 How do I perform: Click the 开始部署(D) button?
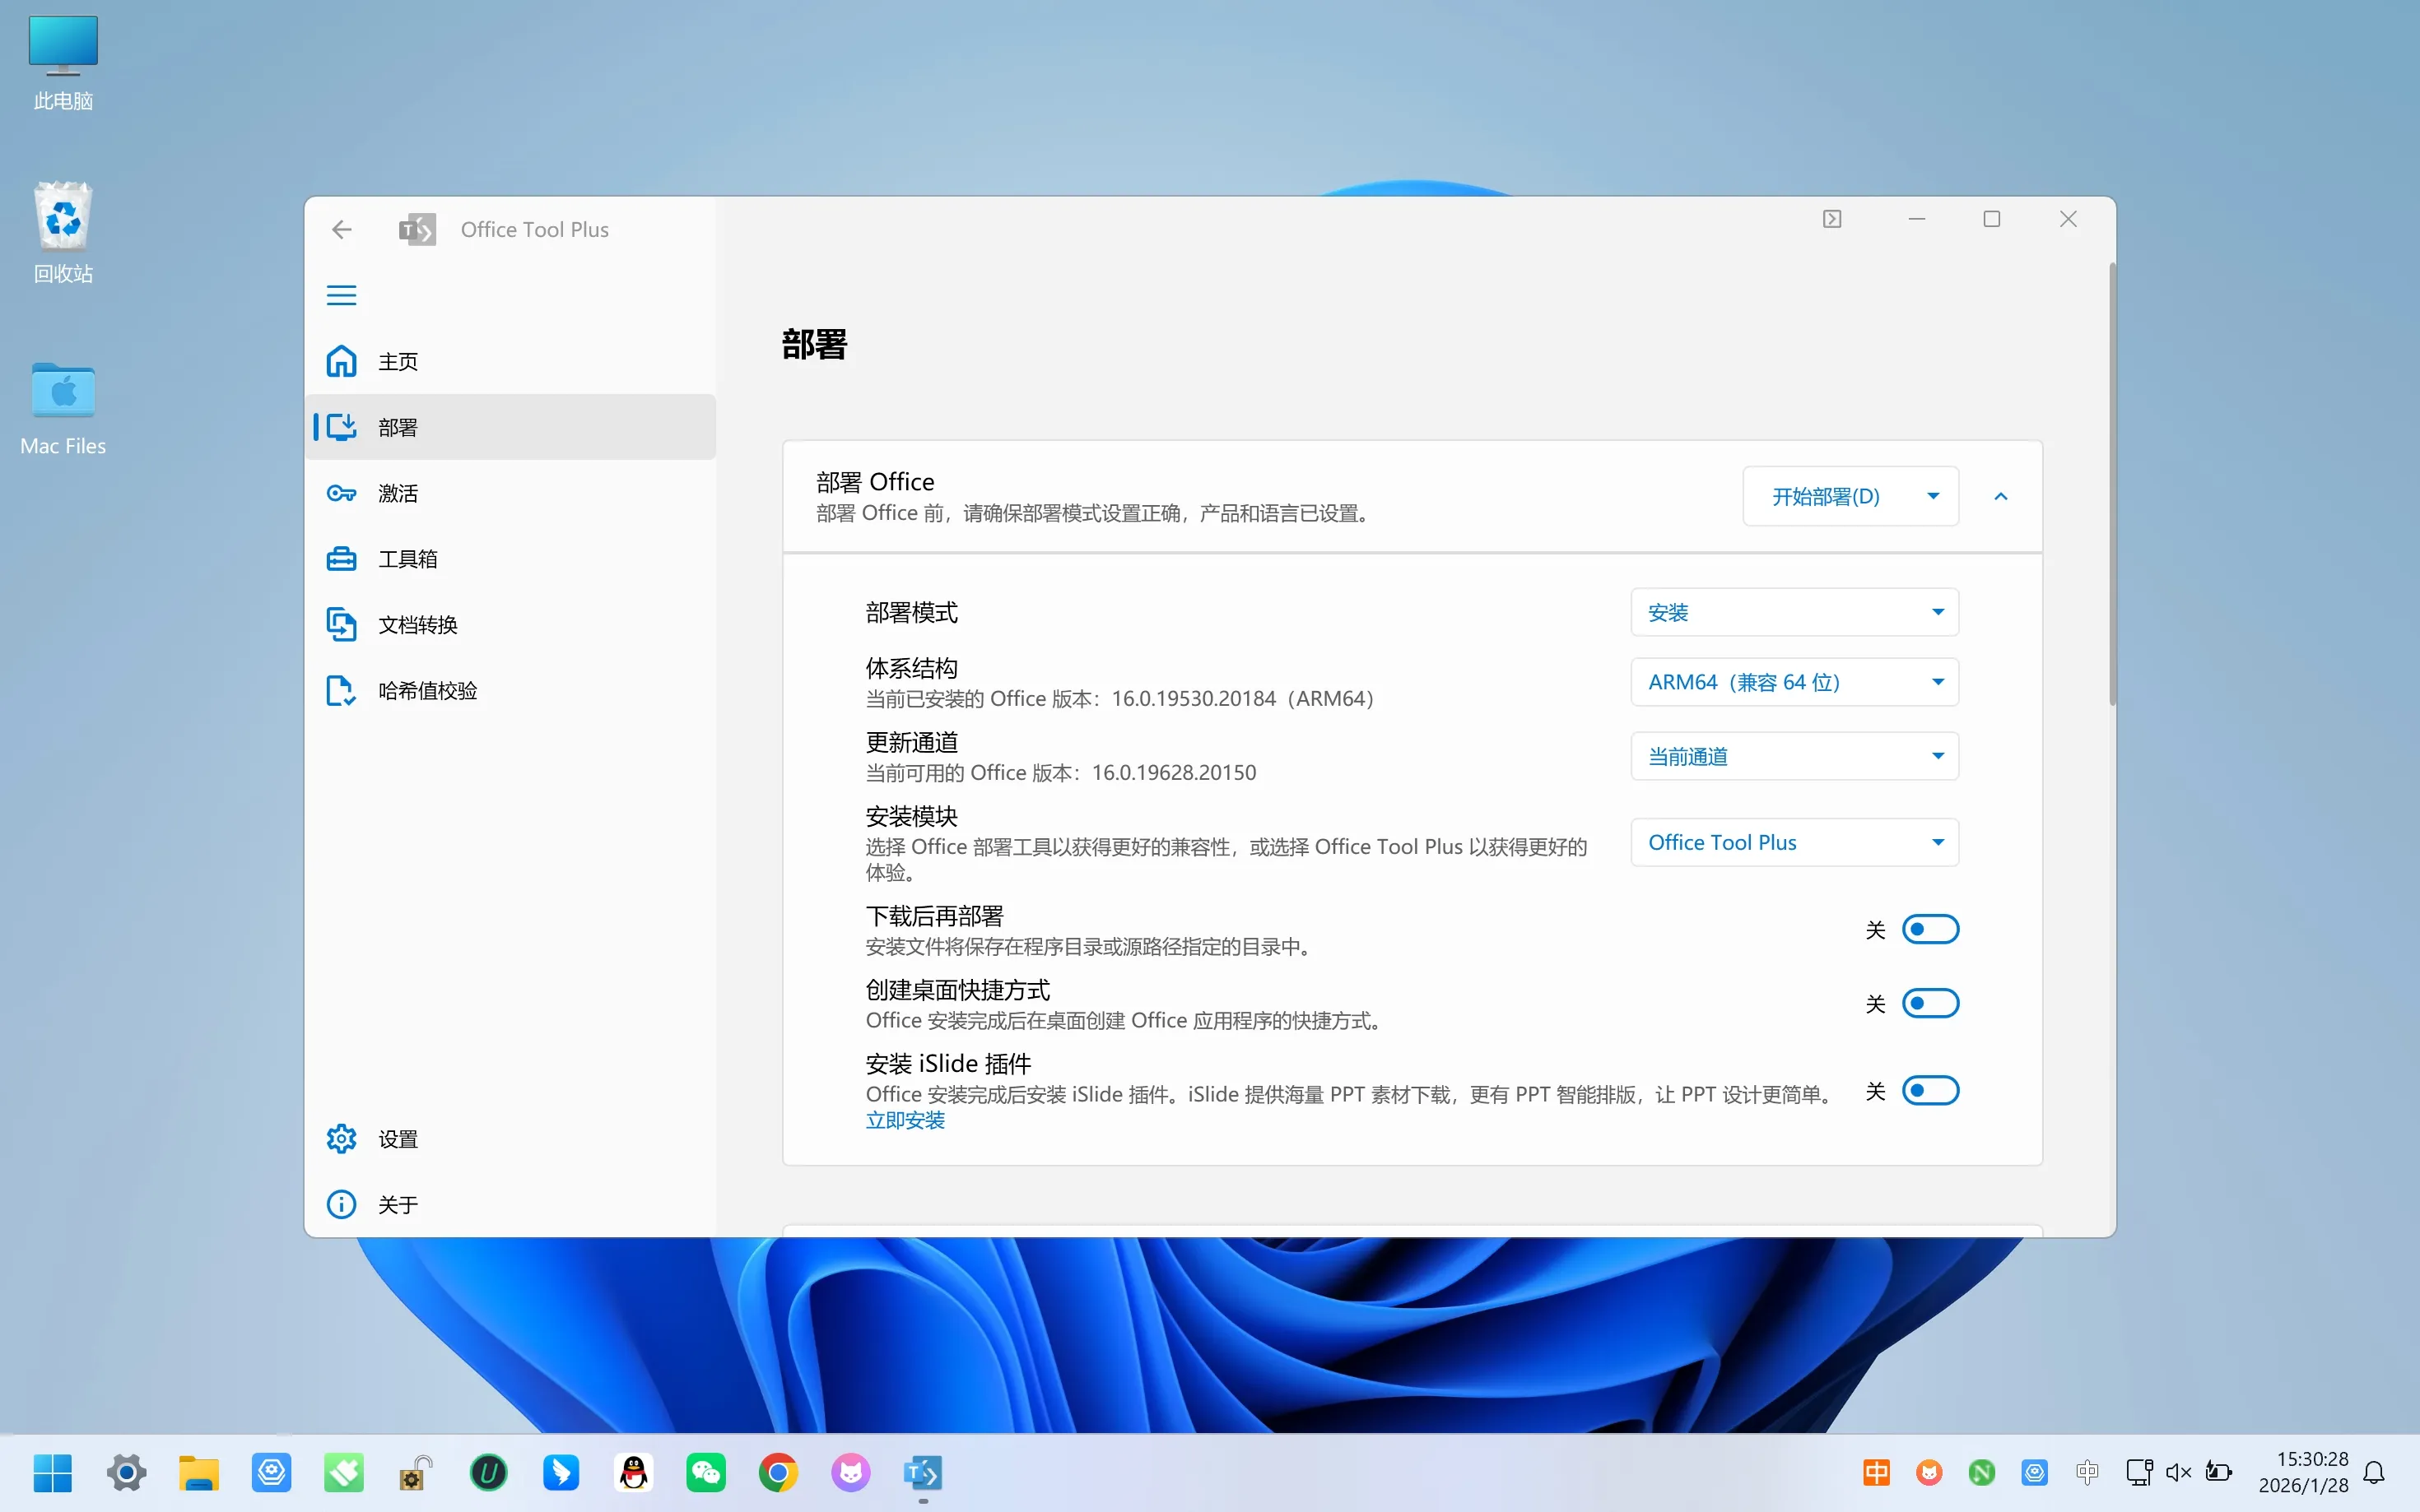pyautogui.click(x=1825, y=496)
